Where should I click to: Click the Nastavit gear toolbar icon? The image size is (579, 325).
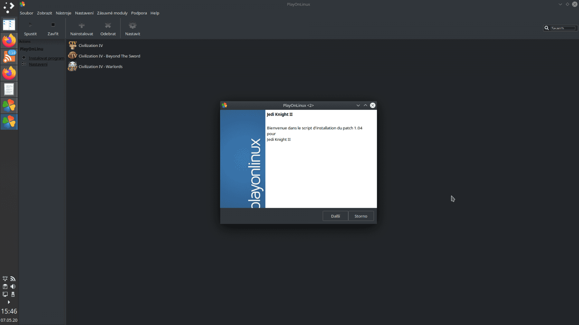(132, 25)
